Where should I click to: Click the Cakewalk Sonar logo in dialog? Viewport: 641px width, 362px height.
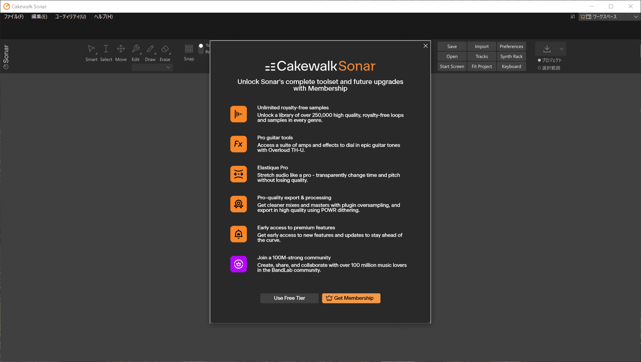pyautogui.click(x=320, y=66)
